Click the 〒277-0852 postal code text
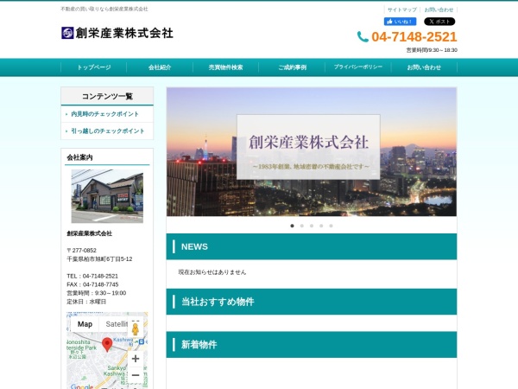The height and width of the screenshot is (389, 518). (82, 251)
